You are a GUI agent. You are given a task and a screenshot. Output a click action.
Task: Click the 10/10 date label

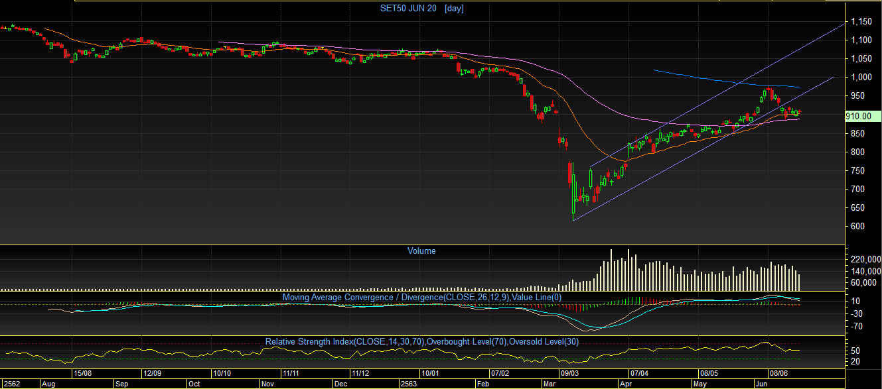pyautogui.click(x=222, y=374)
